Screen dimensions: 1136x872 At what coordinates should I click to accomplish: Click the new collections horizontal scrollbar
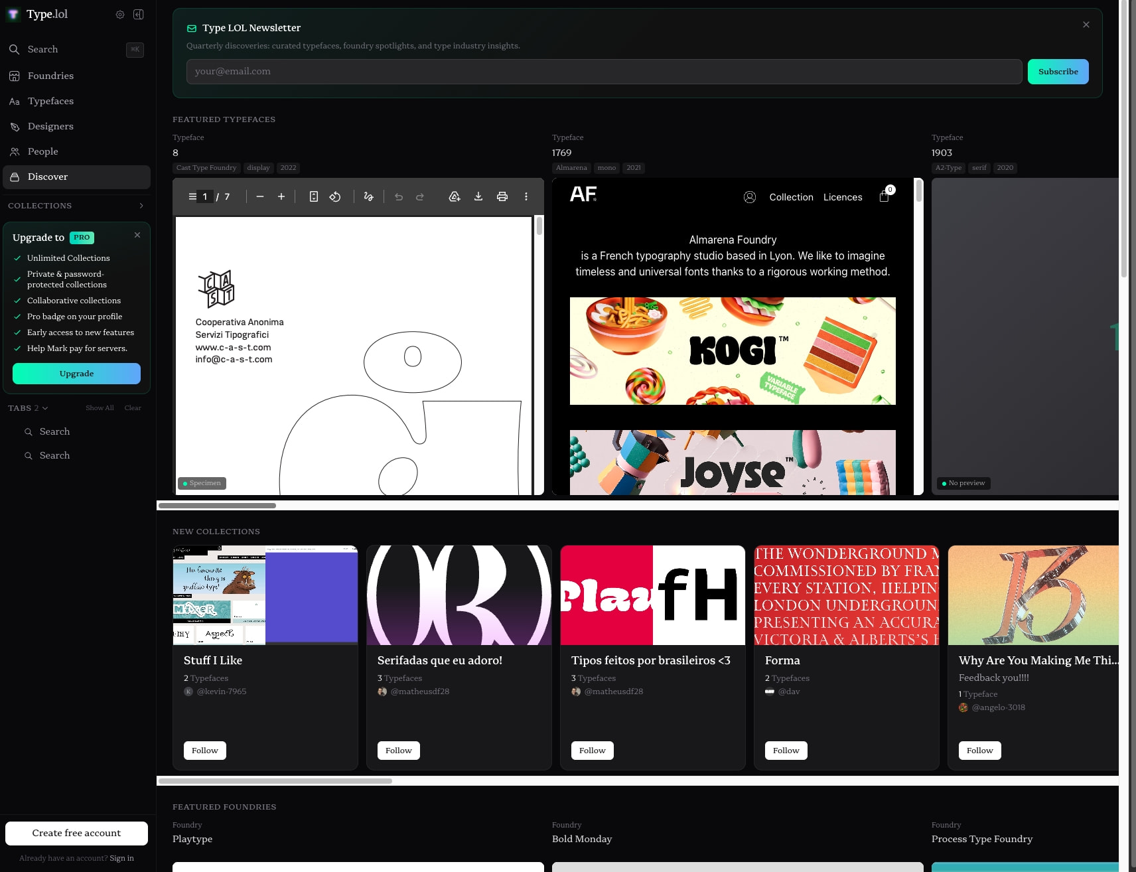(x=275, y=781)
